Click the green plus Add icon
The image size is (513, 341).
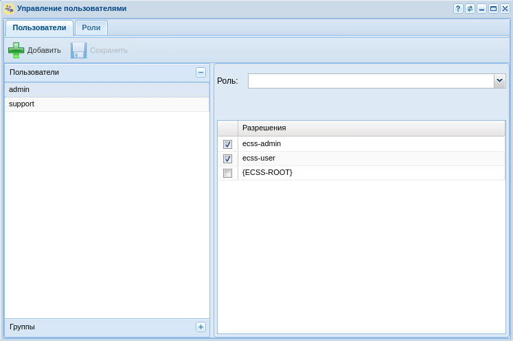16,50
